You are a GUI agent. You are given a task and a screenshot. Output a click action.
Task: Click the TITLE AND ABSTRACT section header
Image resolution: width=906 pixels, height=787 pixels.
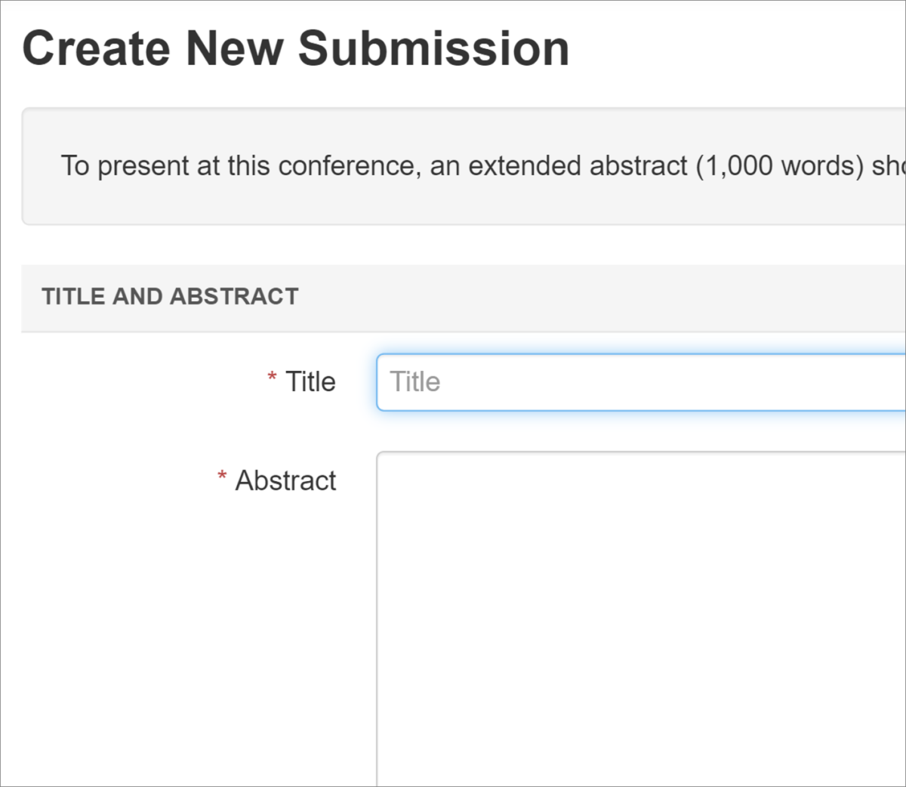coord(169,296)
